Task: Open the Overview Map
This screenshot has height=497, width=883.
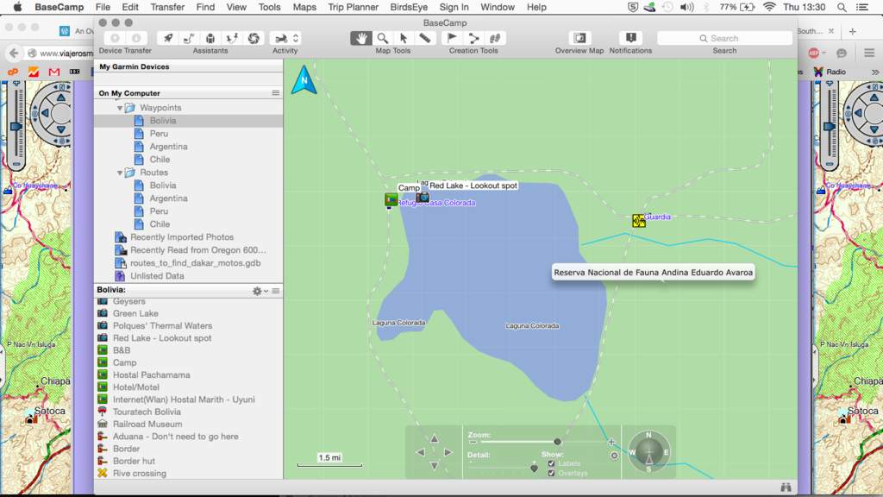Action: coord(579,38)
